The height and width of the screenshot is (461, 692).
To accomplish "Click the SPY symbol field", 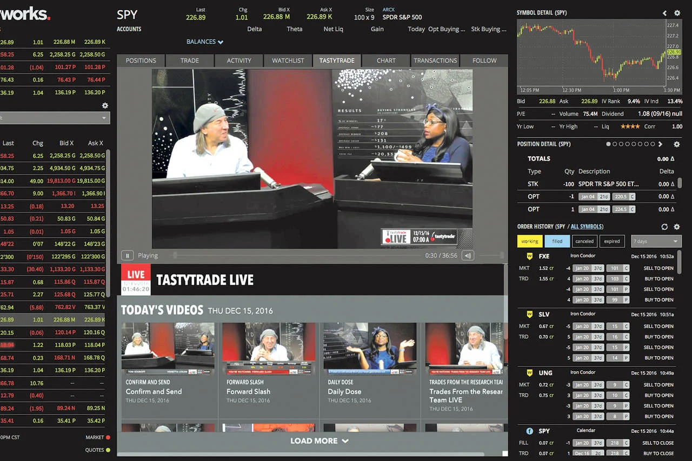I will click(128, 15).
